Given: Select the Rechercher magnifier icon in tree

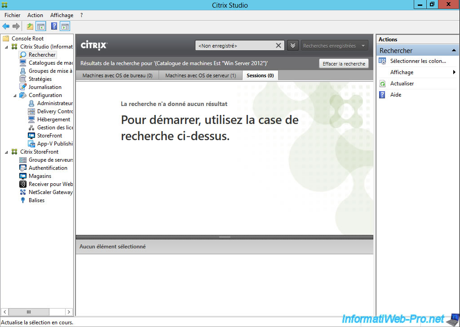Looking at the screenshot, I should [23, 55].
